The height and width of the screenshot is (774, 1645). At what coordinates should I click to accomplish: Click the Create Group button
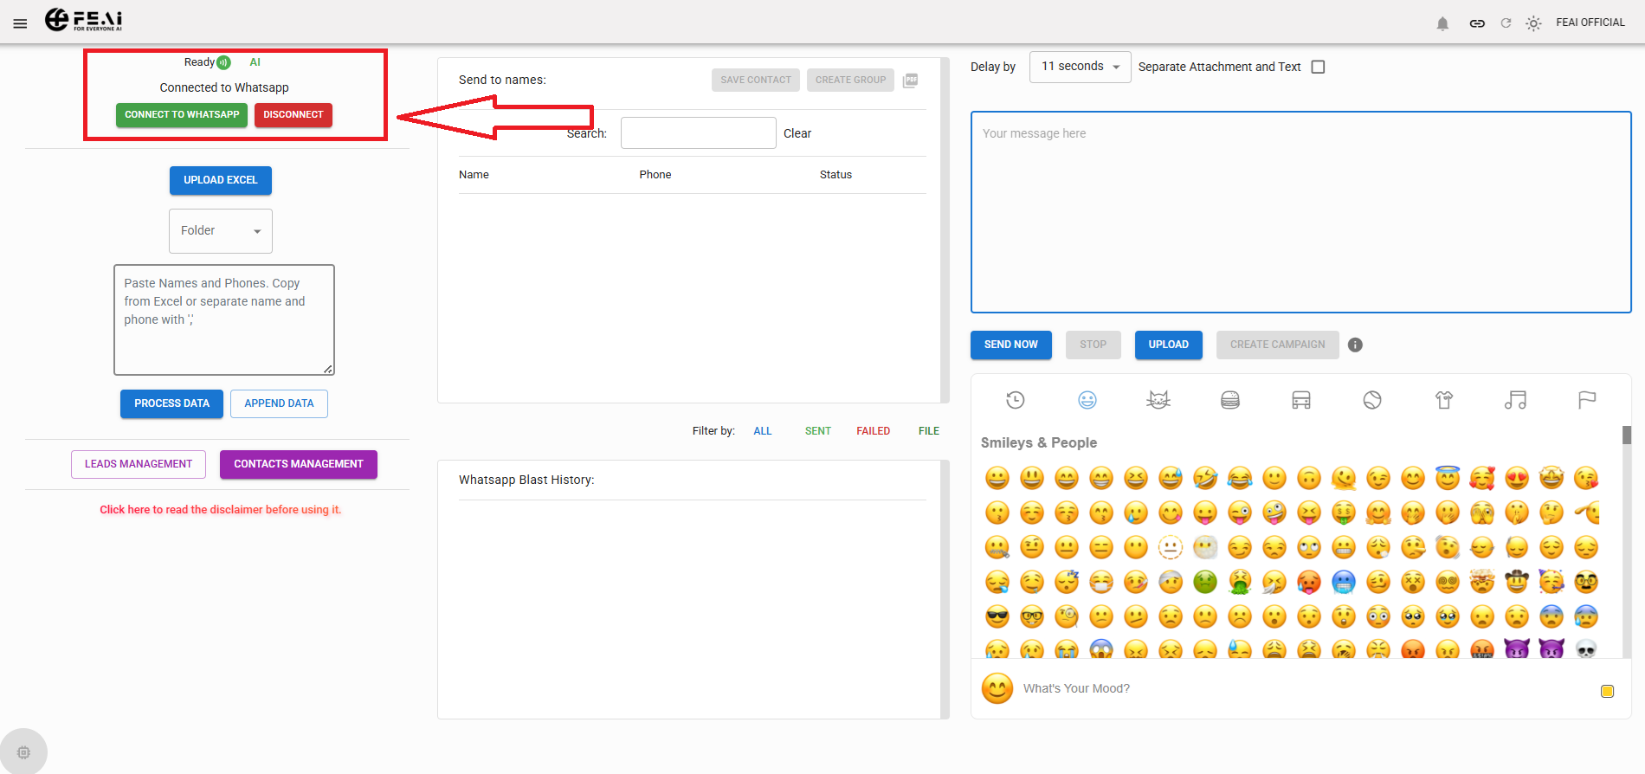tap(850, 81)
